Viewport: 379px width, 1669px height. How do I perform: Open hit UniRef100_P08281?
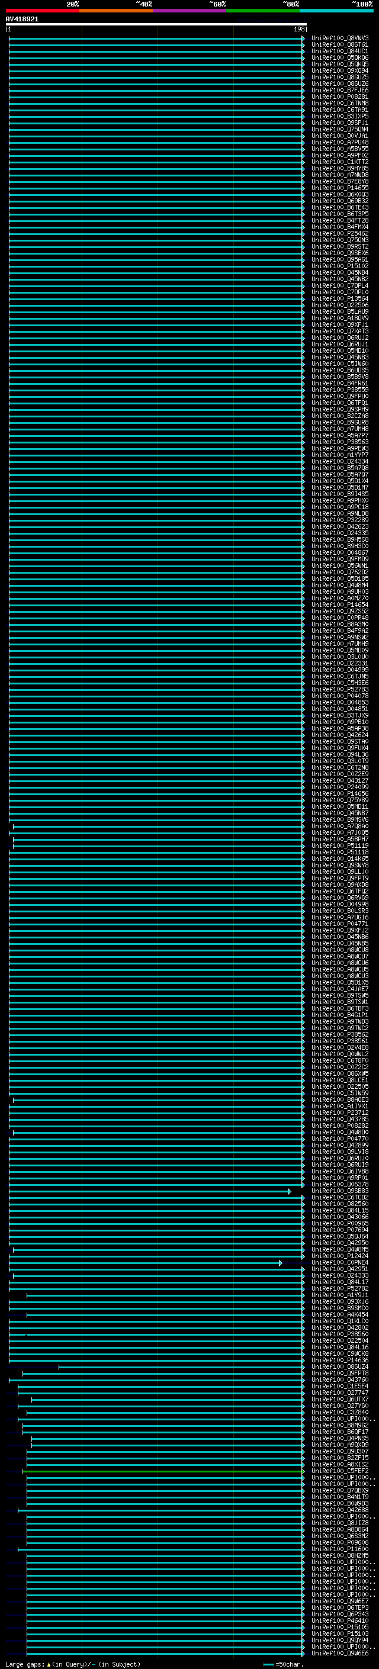[340, 97]
